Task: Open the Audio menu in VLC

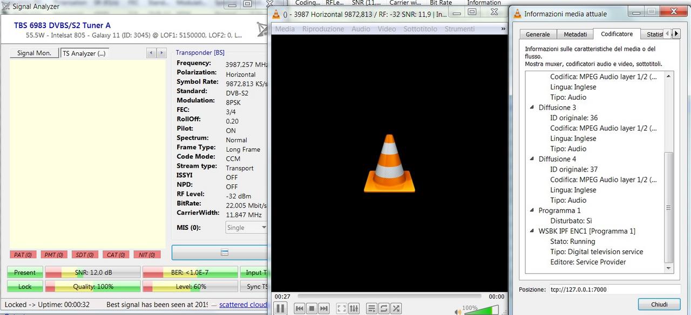Action: (x=361, y=29)
